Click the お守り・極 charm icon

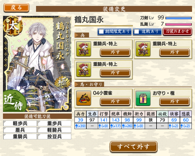point(143,98)
